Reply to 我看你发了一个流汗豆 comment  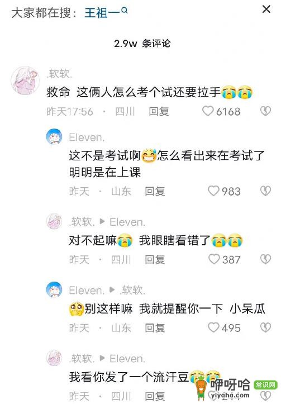click(x=155, y=396)
